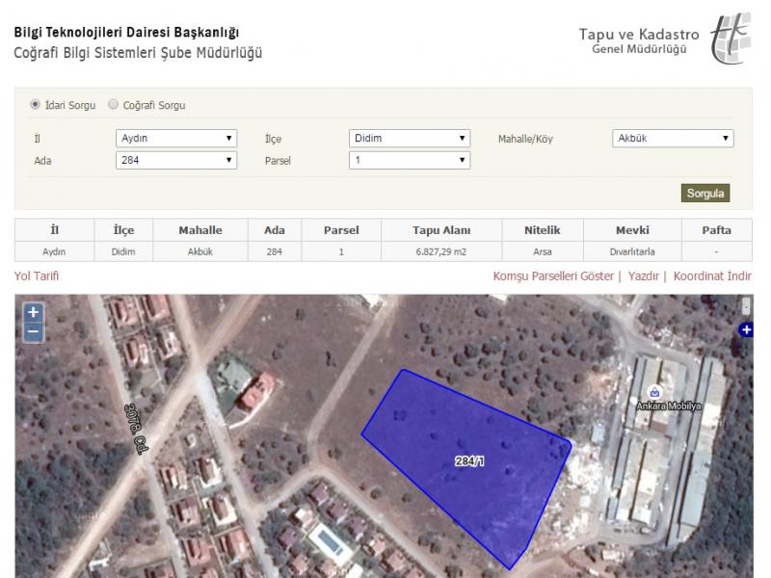Zoom out of the map with minus button

point(33,331)
